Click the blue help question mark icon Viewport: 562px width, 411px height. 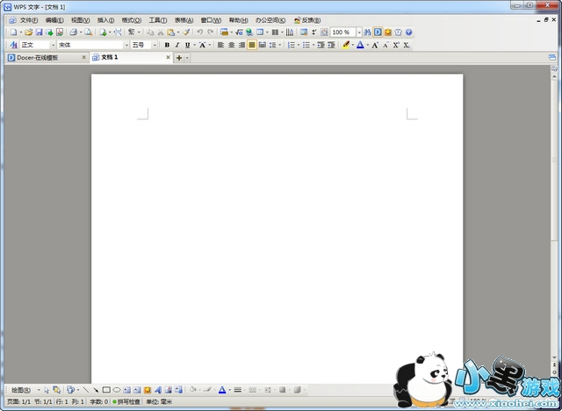point(408,32)
